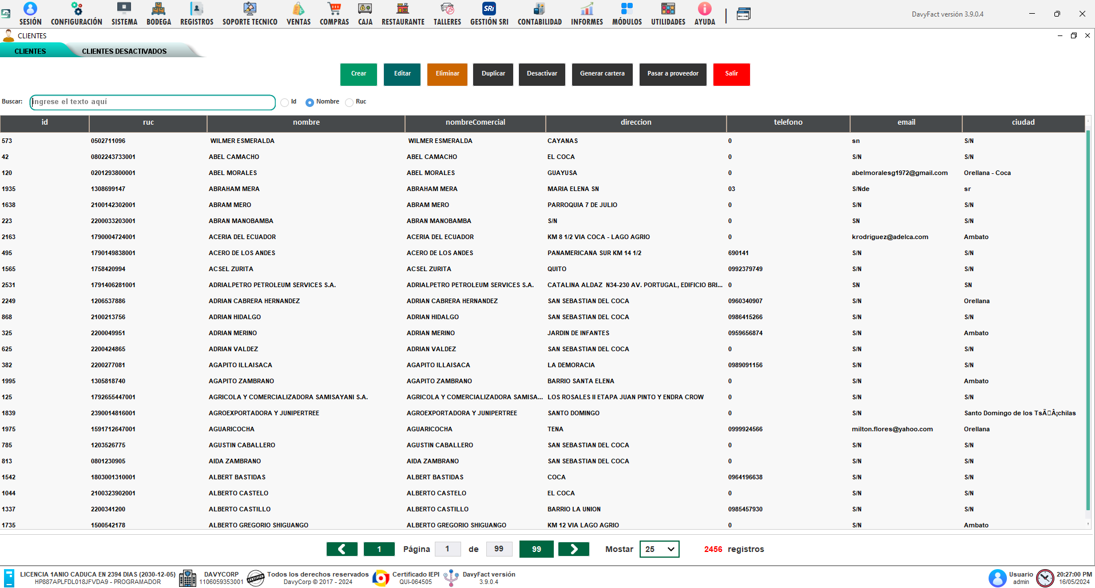Viewport: 1095px width, 588px height.
Task: Switch to the Clientes Desactivados tab
Action: 124,51
